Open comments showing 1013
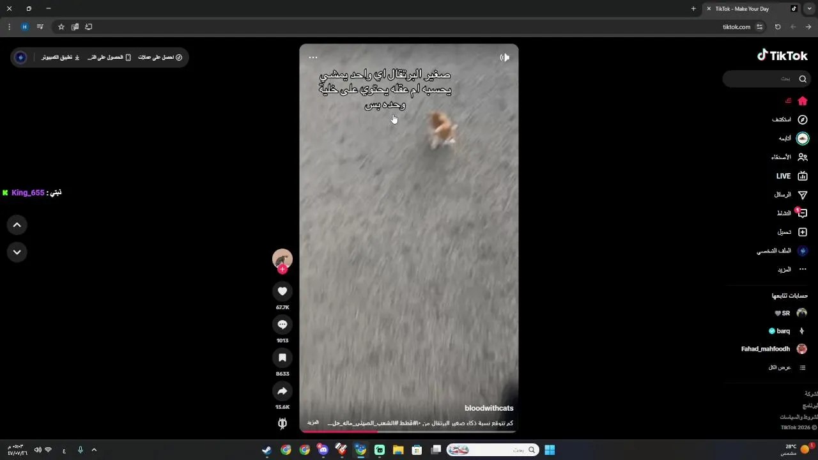818x460 pixels. click(282, 325)
